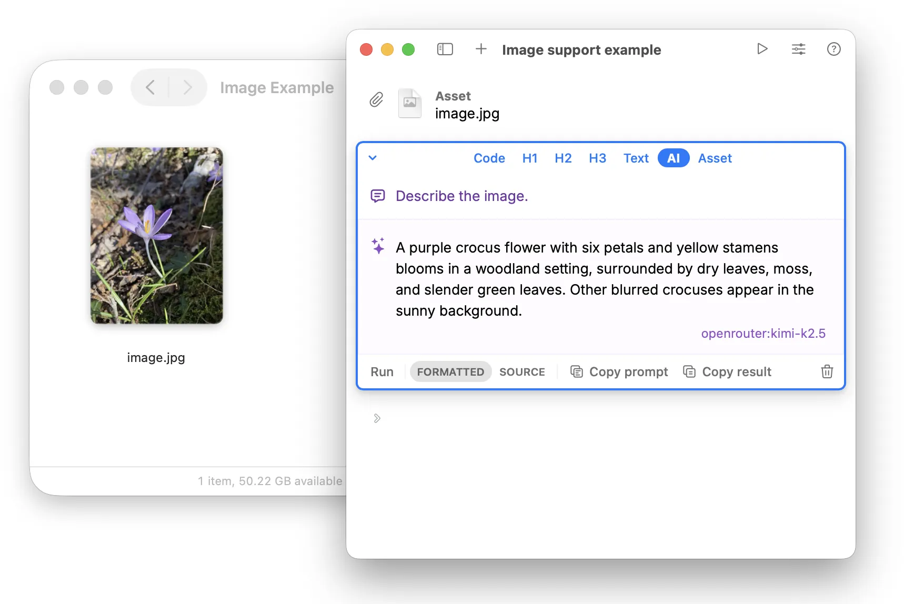Select the Text block type
The width and height of the screenshot is (904, 604).
(x=636, y=158)
